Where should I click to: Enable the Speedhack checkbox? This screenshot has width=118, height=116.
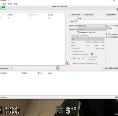[107, 37]
